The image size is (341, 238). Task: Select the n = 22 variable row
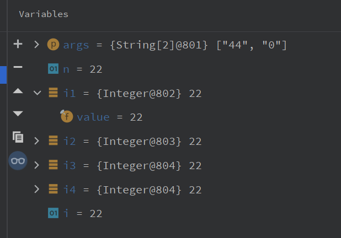click(x=83, y=69)
